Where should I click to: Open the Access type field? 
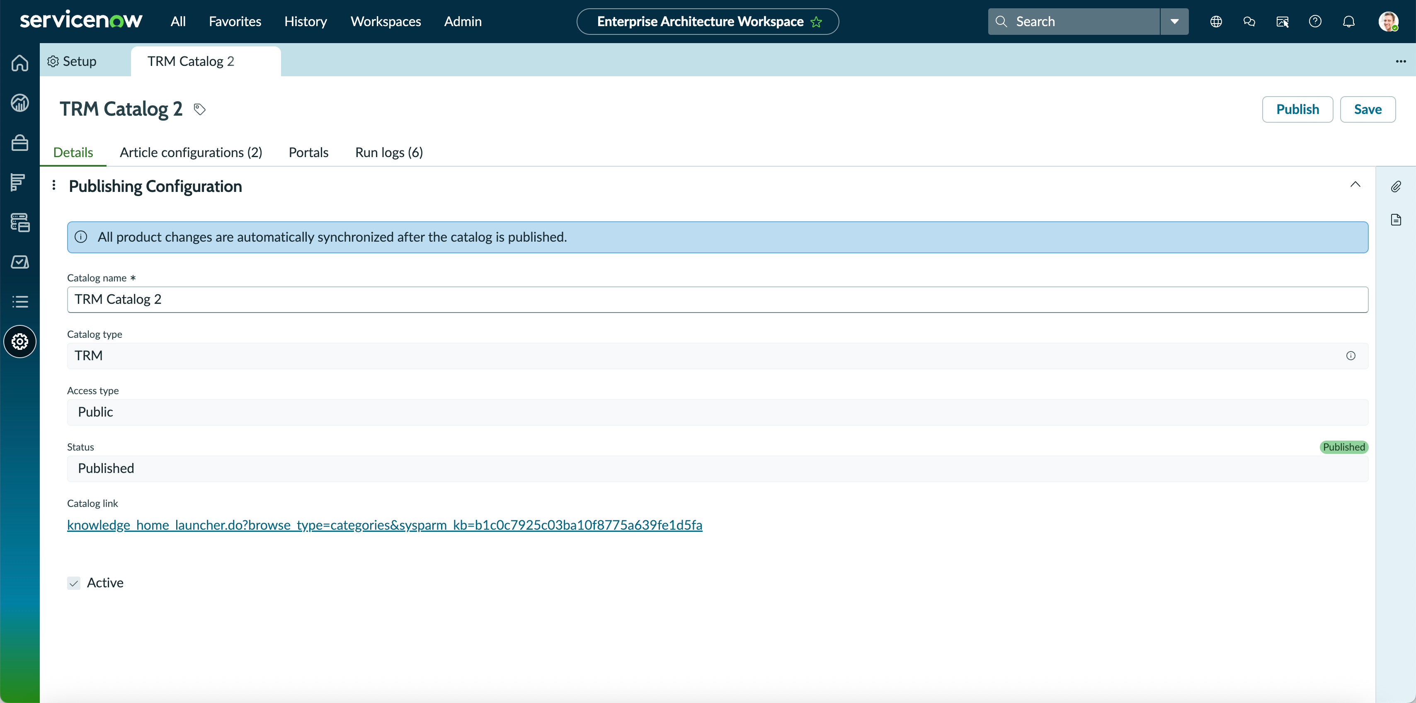(x=718, y=412)
